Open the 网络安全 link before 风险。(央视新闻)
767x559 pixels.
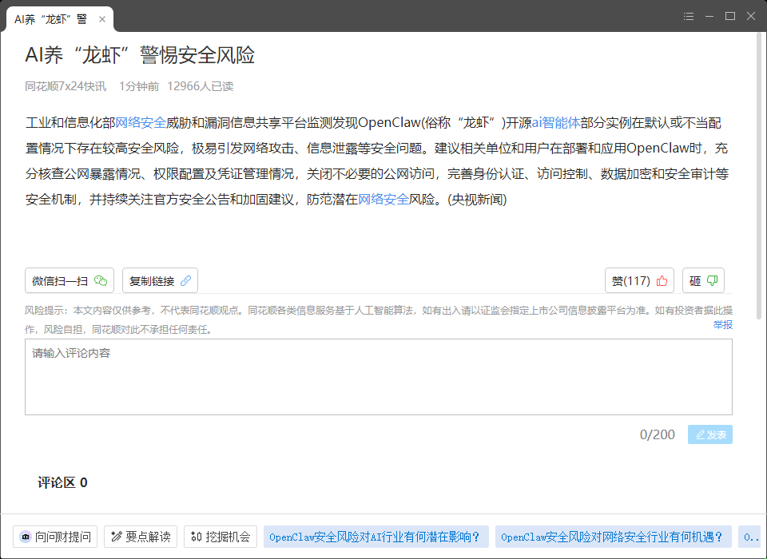click(x=383, y=199)
